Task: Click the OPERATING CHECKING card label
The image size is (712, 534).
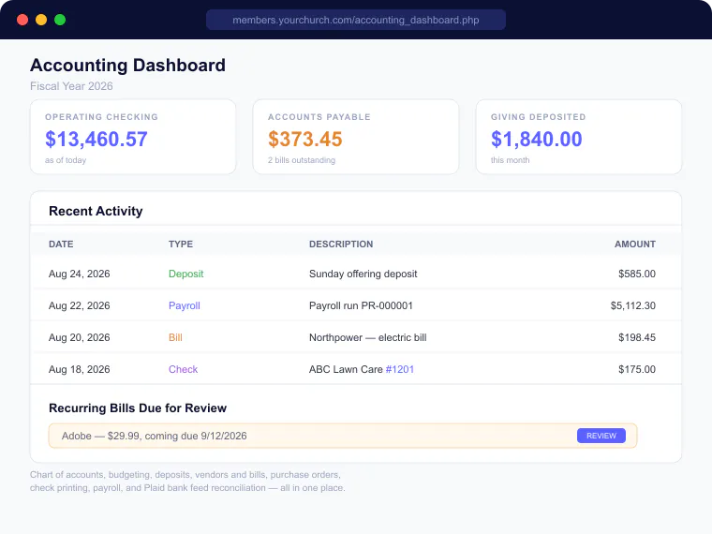Action: (101, 117)
